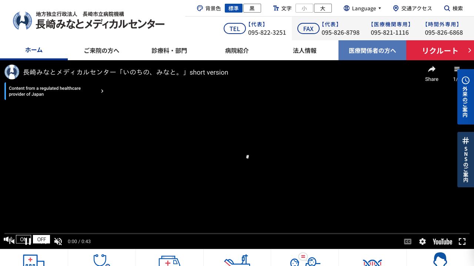474x266 pixels.
Task: Unmute the video with the speaker icon
Action: (58, 241)
